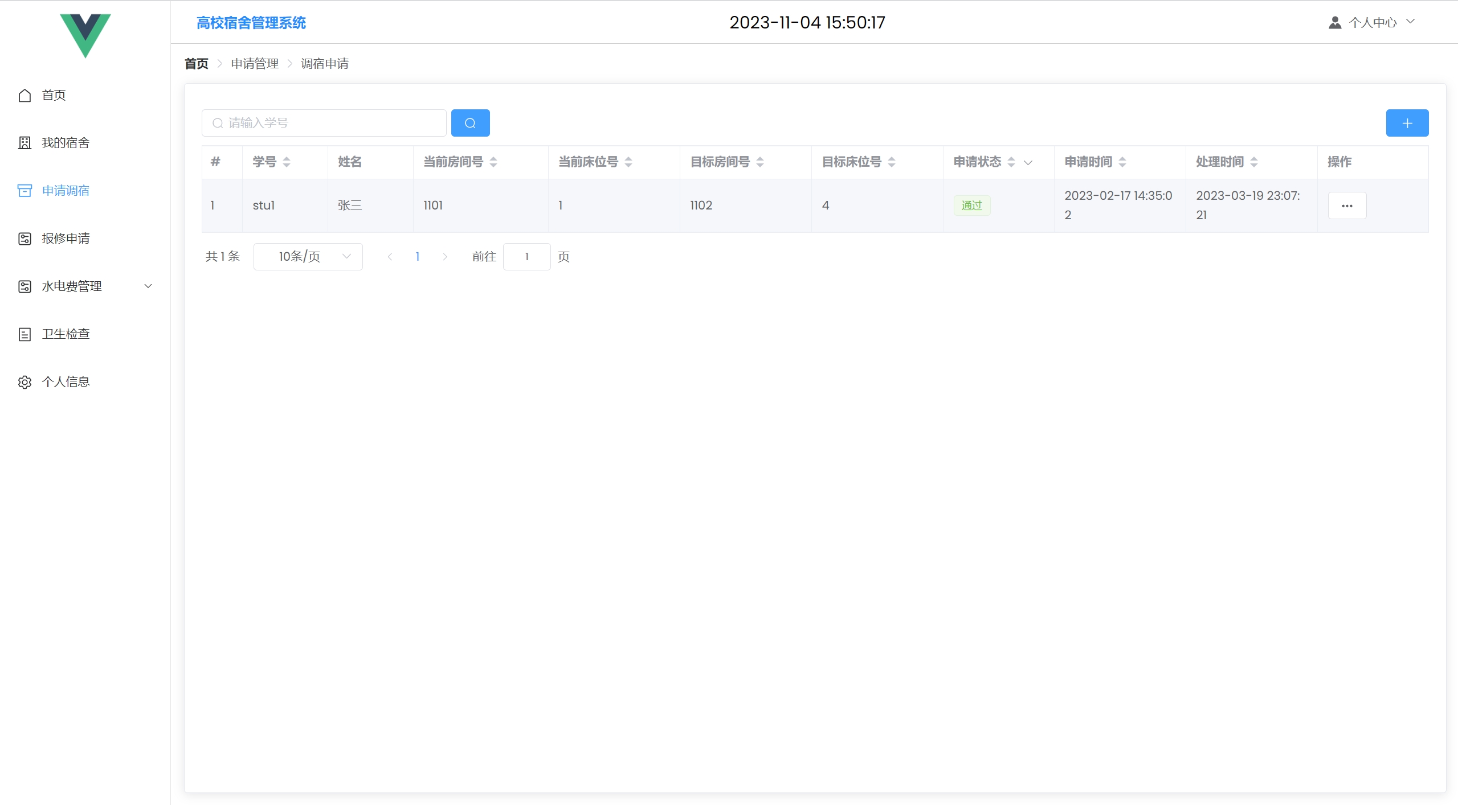Expand the 水电费管理 submenu
This screenshot has height=805, width=1458.
pos(148,286)
